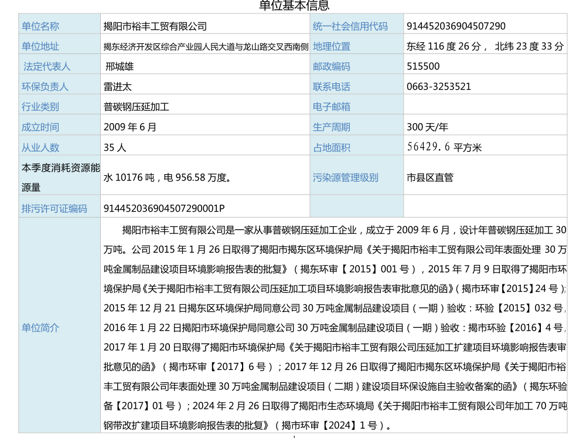Click the 联系电话 label
Image resolution: width=586 pixels, height=438 pixels.
pos(332,87)
